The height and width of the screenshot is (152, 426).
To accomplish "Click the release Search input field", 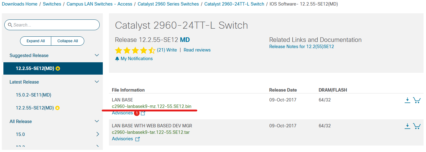I will coord(52,25).
